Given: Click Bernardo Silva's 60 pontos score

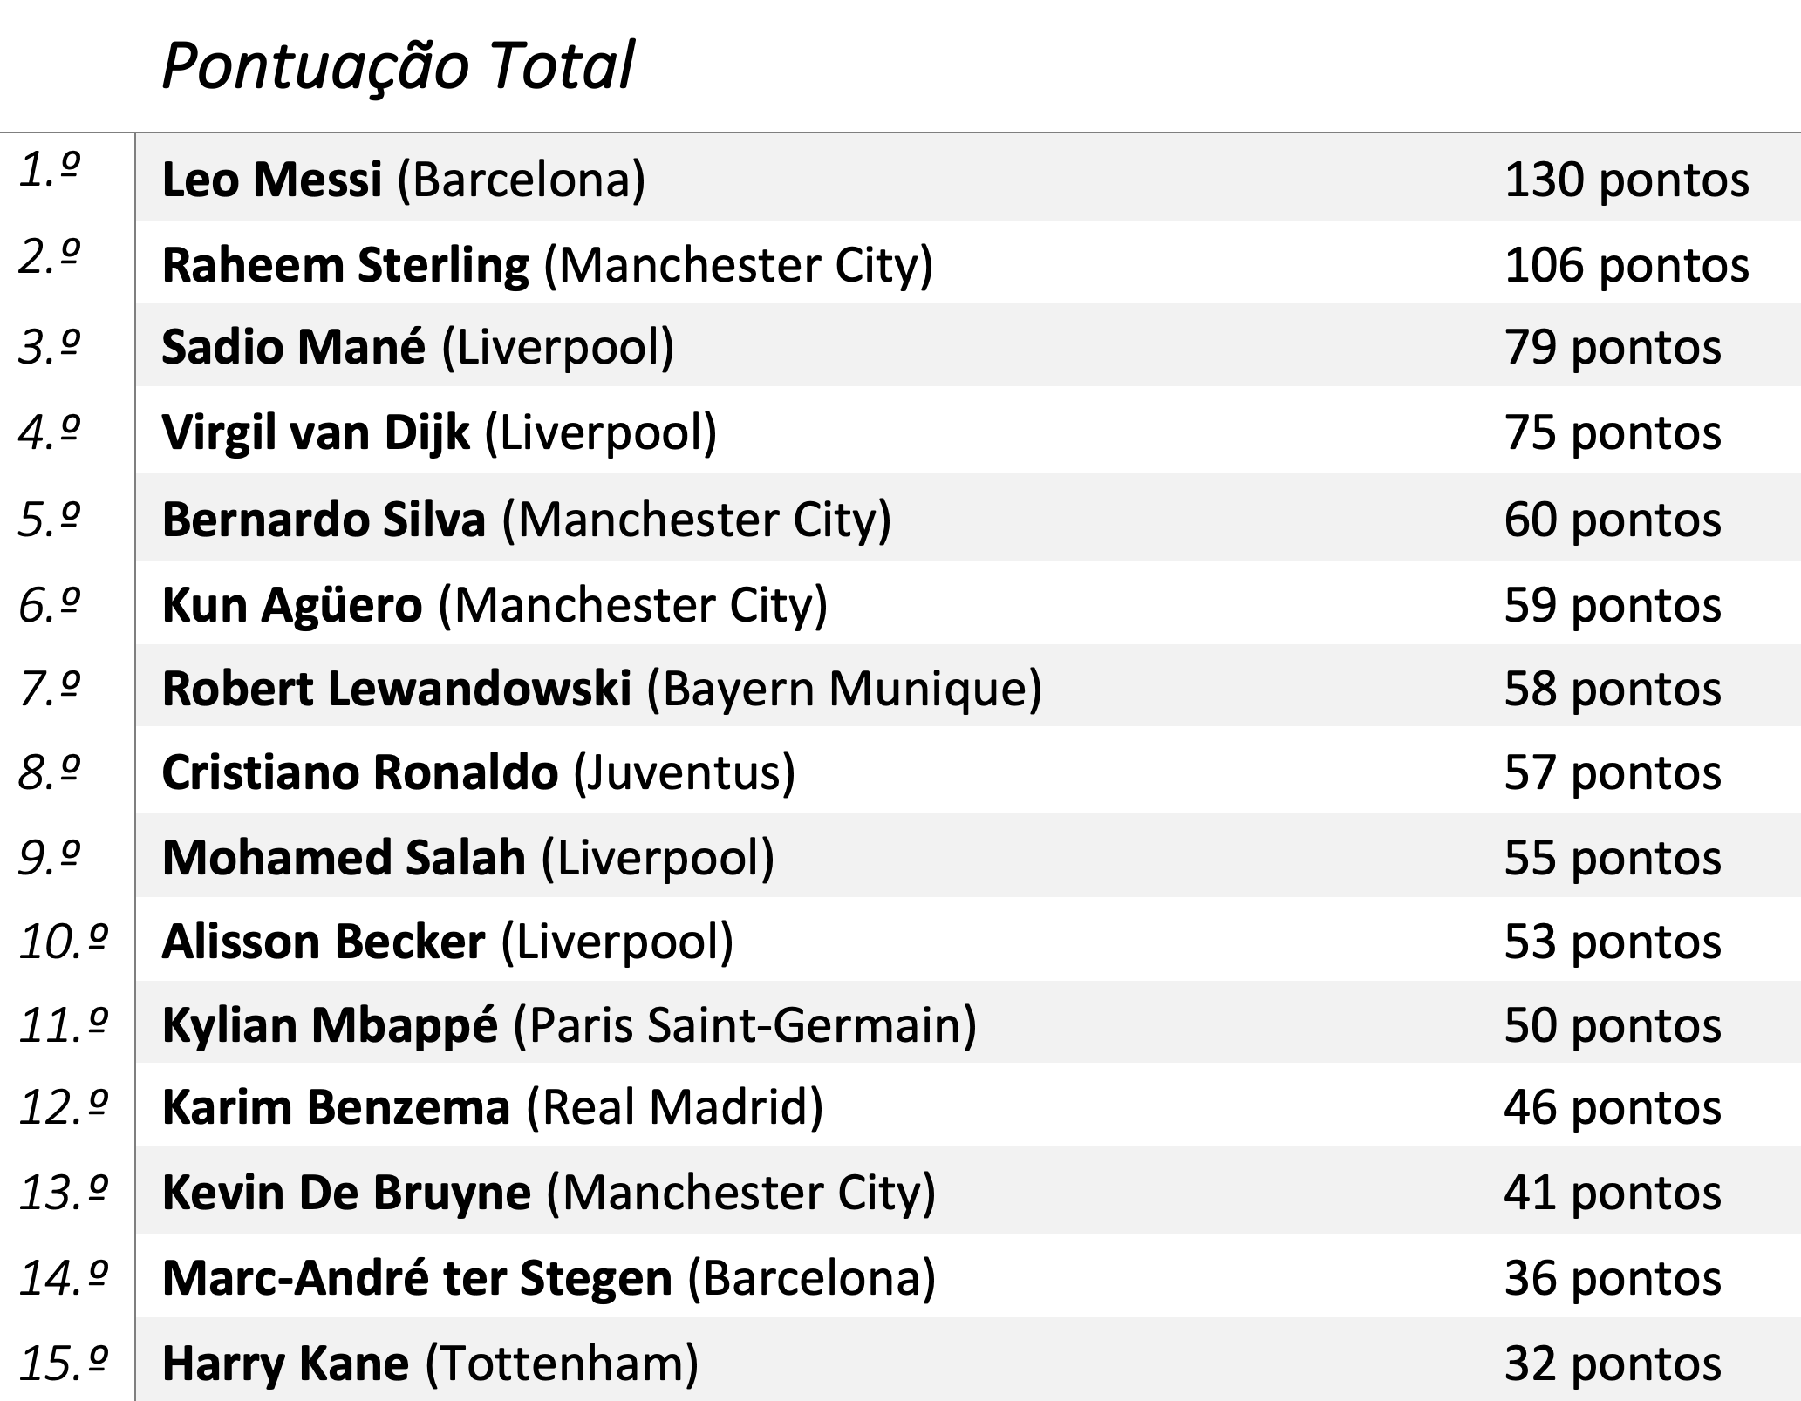Looking at the screenshot, I should point(1612,520).
